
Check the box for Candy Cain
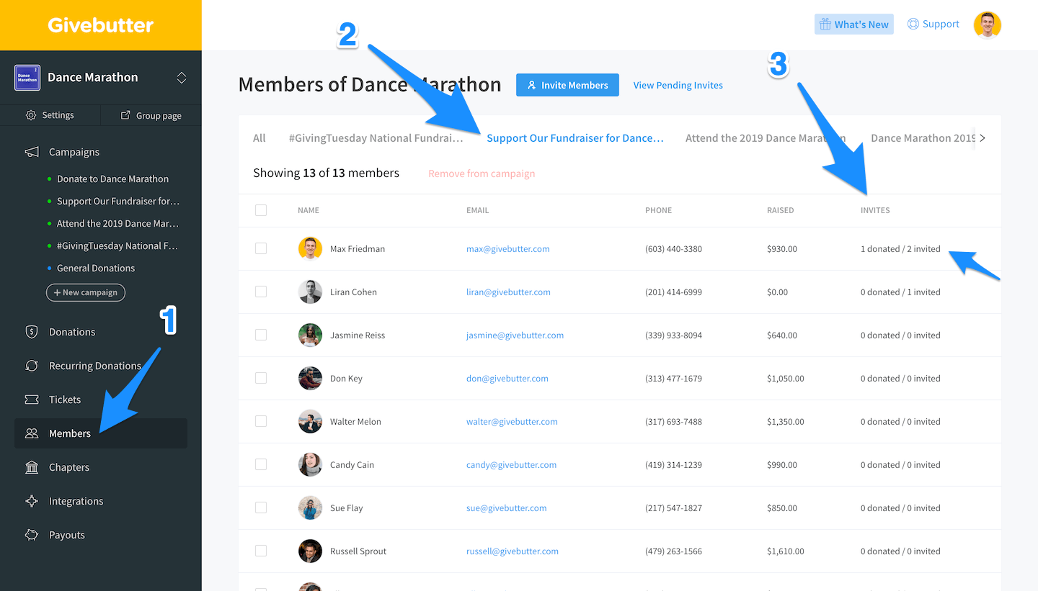click(x=261, y=464)
